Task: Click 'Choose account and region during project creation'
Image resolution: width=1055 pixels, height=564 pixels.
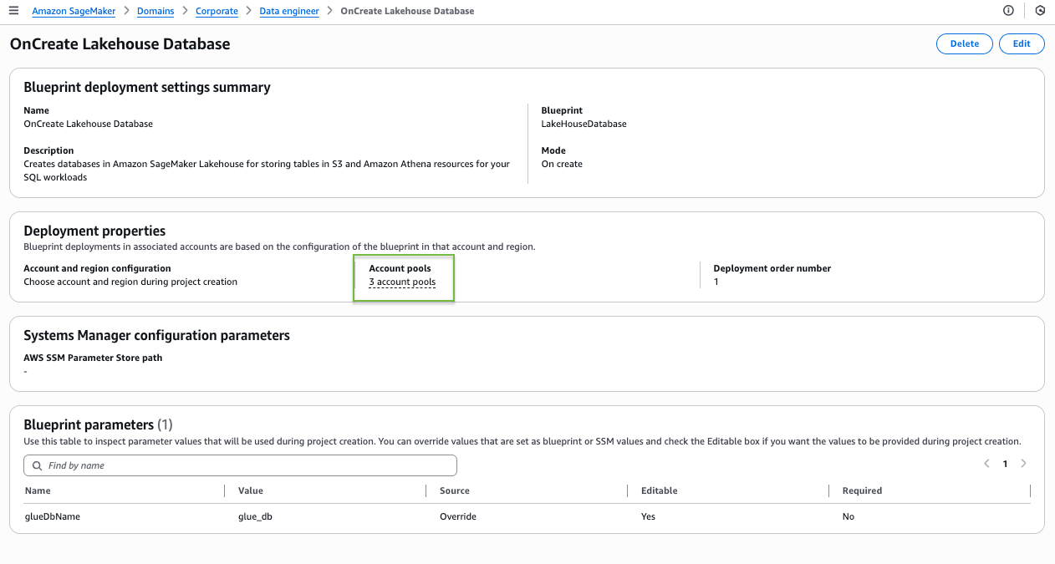Action: pyautogui.click(x=130, y=282)
